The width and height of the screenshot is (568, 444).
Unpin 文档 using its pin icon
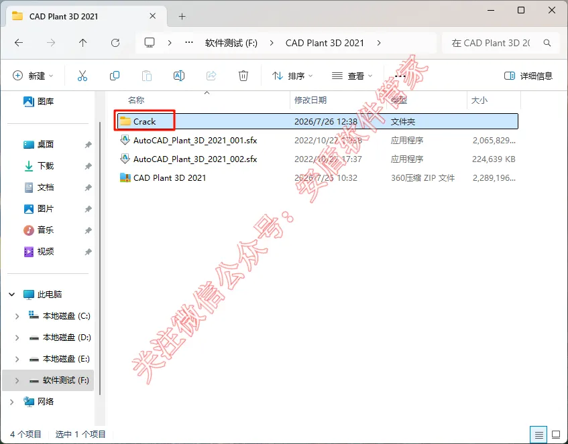pos(88,188)
